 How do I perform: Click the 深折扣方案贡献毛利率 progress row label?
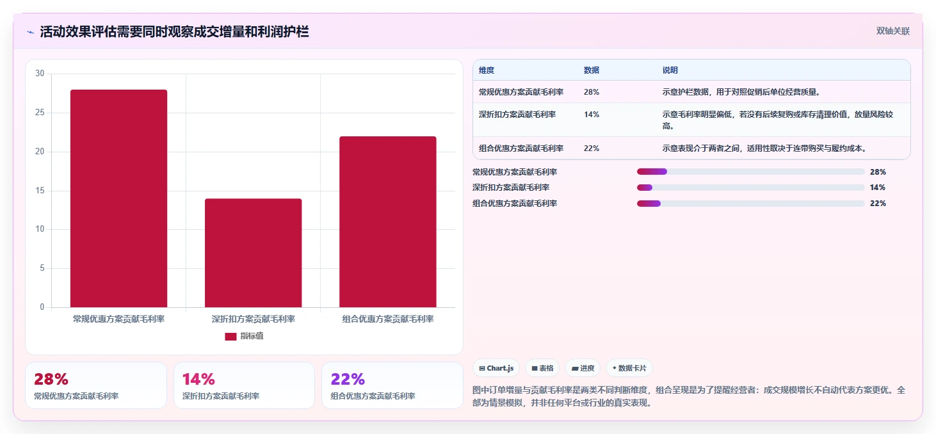(511, 188)
